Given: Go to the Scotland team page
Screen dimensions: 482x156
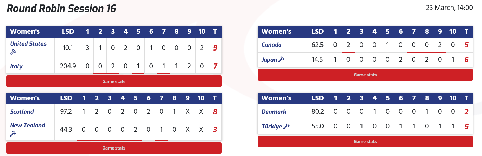Looking at the screenshot, I should (x=22, y=112).
